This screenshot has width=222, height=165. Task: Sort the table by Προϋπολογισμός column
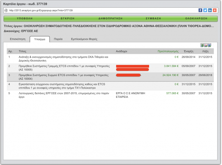click(168, 51)
